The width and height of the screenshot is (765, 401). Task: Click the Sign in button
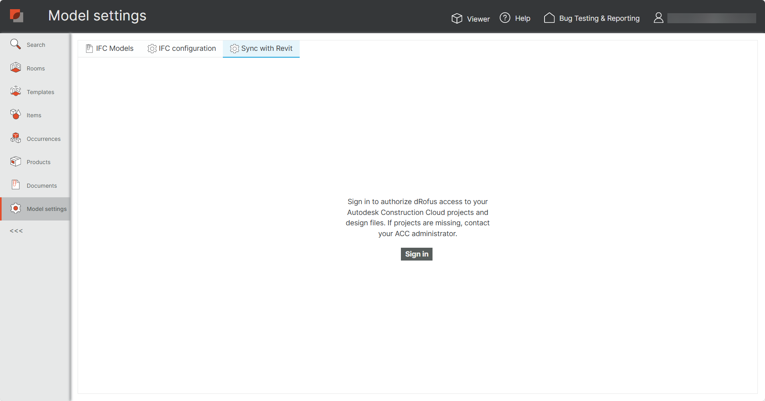pos(416,254)
